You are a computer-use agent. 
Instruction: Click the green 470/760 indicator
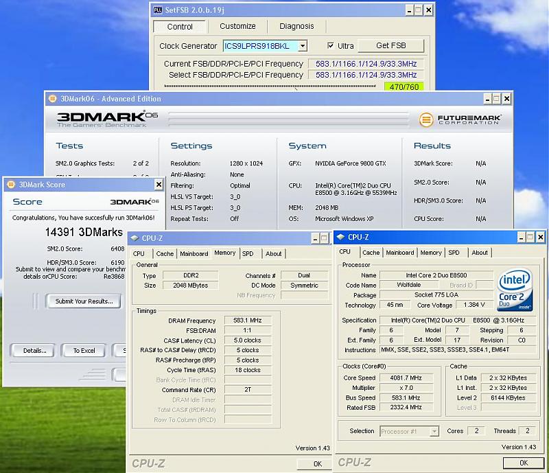404,86
